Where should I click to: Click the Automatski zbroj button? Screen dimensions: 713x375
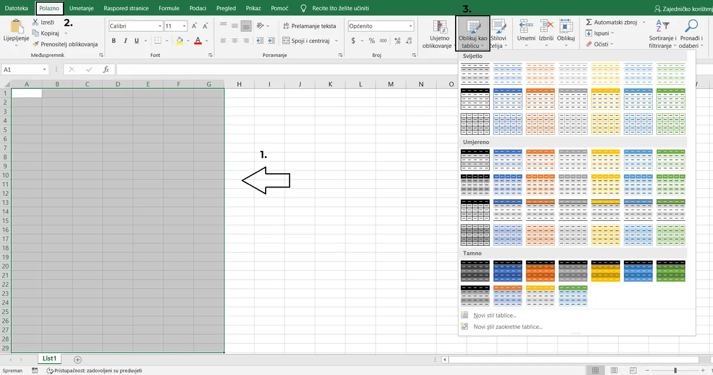[x=612, y=22]
